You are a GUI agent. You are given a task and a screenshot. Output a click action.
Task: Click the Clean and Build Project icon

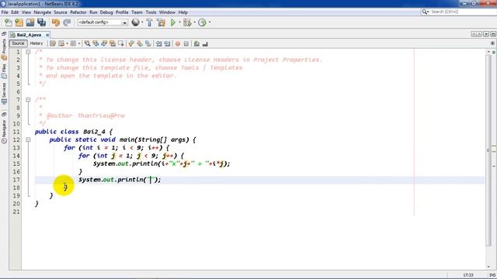coord(161,22)
